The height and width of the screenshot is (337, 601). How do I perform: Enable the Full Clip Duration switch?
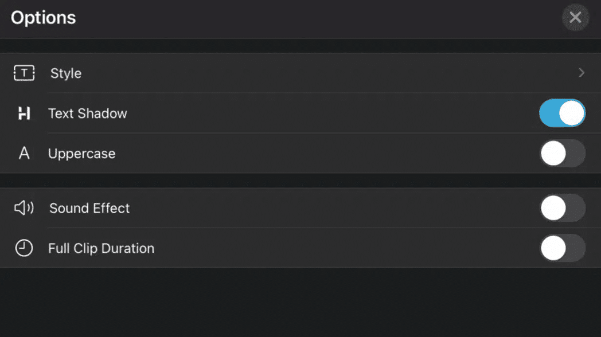coord(562,248)
